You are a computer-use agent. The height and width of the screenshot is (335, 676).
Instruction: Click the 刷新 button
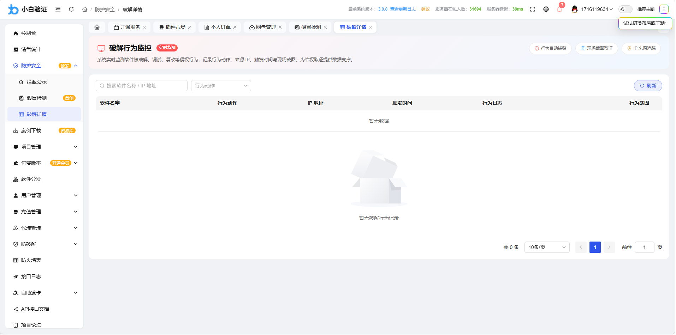coord(648,86)
